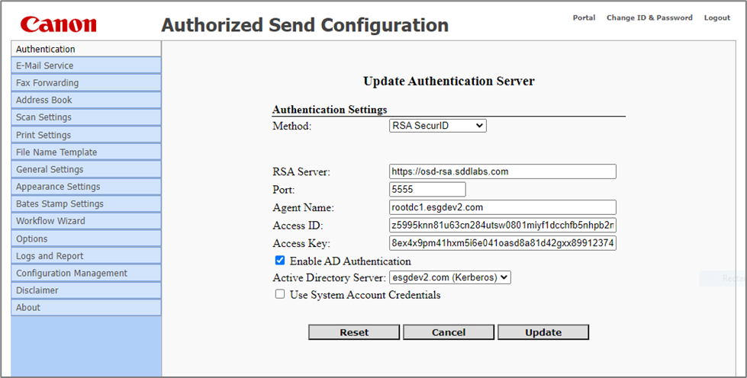Open Scan Settings page
747x378 pixels.
tap(85, 117)
